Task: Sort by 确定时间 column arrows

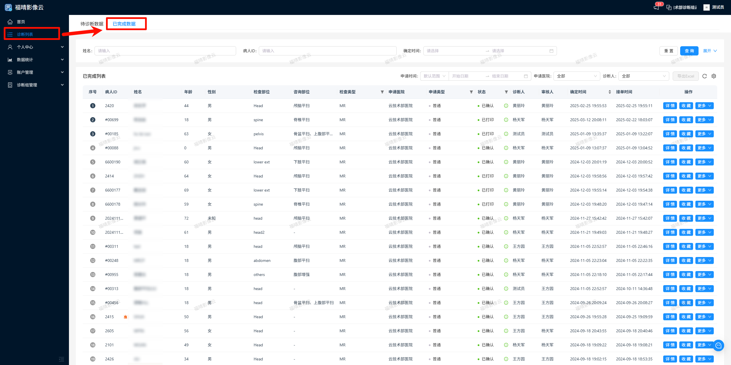Action: 610,92
